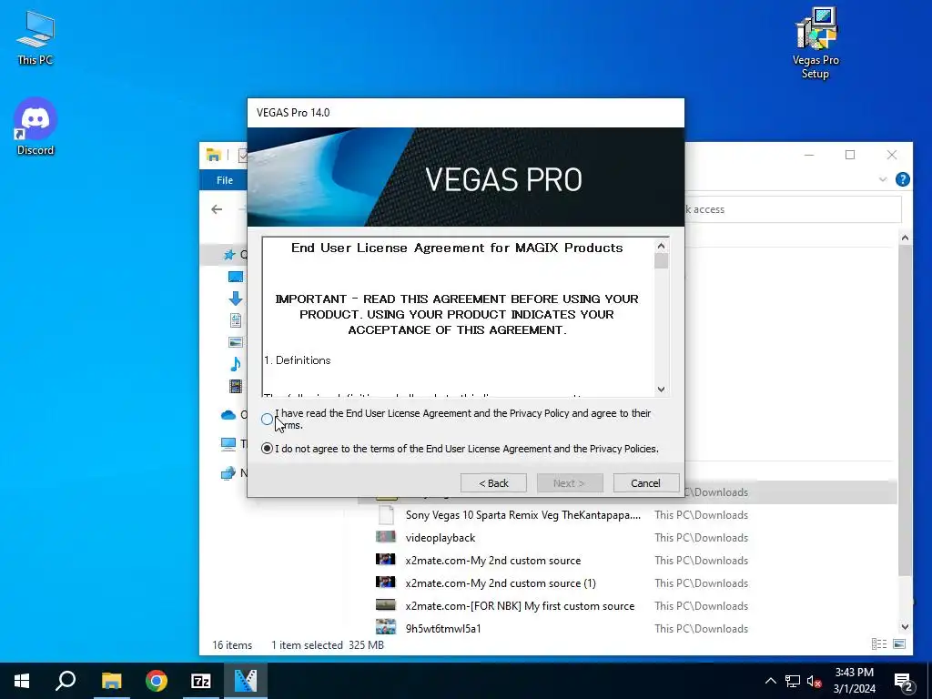
Task: Open the Discord desktop shortcut
Action: point(35,127)
